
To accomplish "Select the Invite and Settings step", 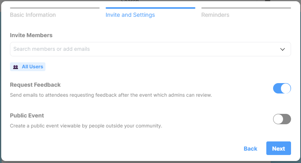I will click(x=130, y=15).
